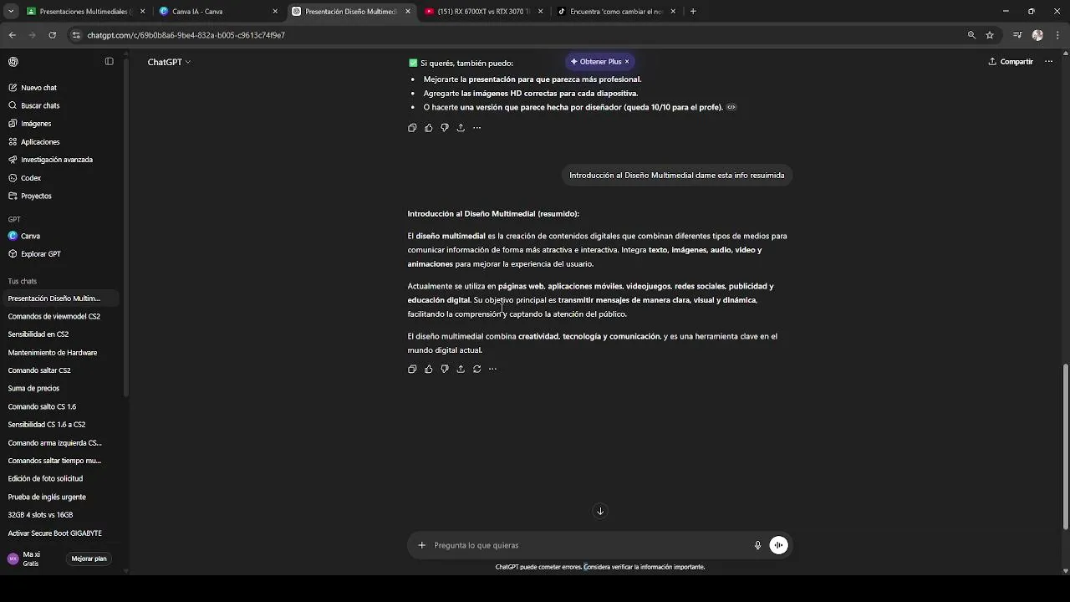Open conversation options three dots menu
This screenshot has height=602, width=1070.
click(x=1048, y=62)
